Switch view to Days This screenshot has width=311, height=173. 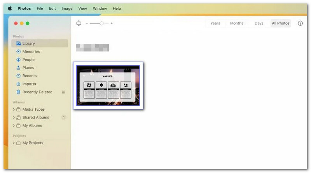click(x=259, y=23)
